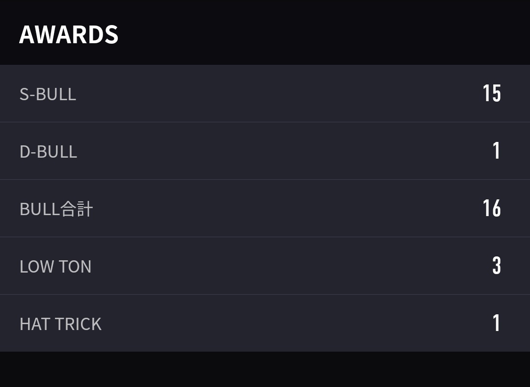Image resolution: width=530 pixels, height=387 pixels.
Task: Click the divider between LOW TON and HAT TRICK
Action: click(x=265, y=295)
